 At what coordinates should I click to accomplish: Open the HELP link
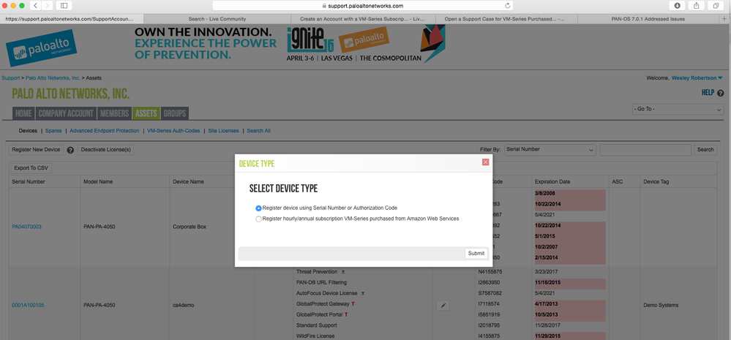point(708,93)
